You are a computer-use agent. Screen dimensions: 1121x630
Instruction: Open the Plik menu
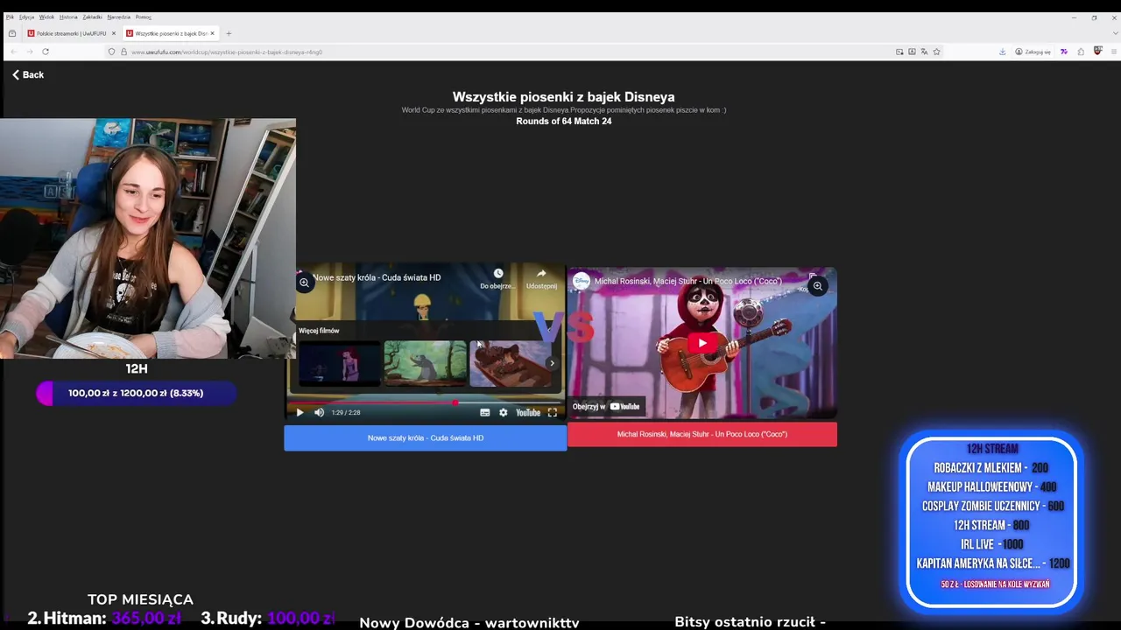10,17
